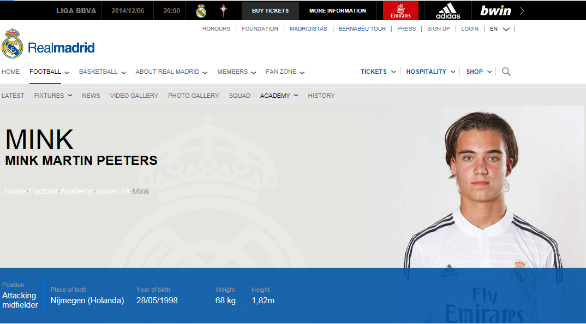Screen dimensions: 586x324
Task: Open the site search magnifier
Action: (506, 72)
